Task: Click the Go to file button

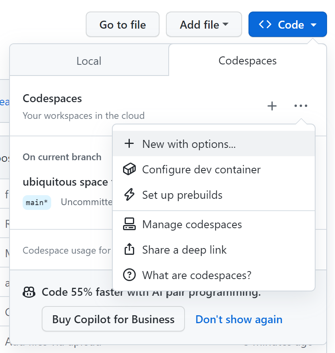Action: click(x=123, y=24)
